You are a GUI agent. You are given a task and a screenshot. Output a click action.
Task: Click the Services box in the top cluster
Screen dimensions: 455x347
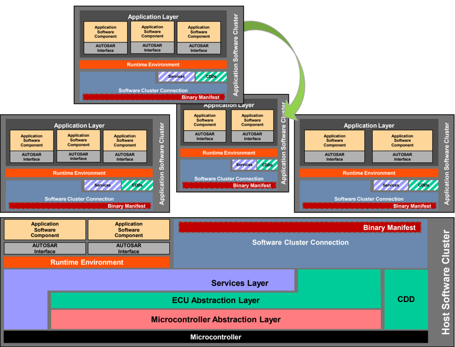[x=176, y=77]
